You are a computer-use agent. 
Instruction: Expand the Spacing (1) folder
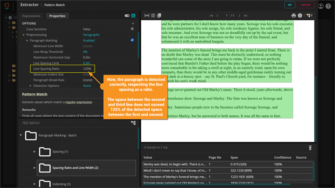35,151
